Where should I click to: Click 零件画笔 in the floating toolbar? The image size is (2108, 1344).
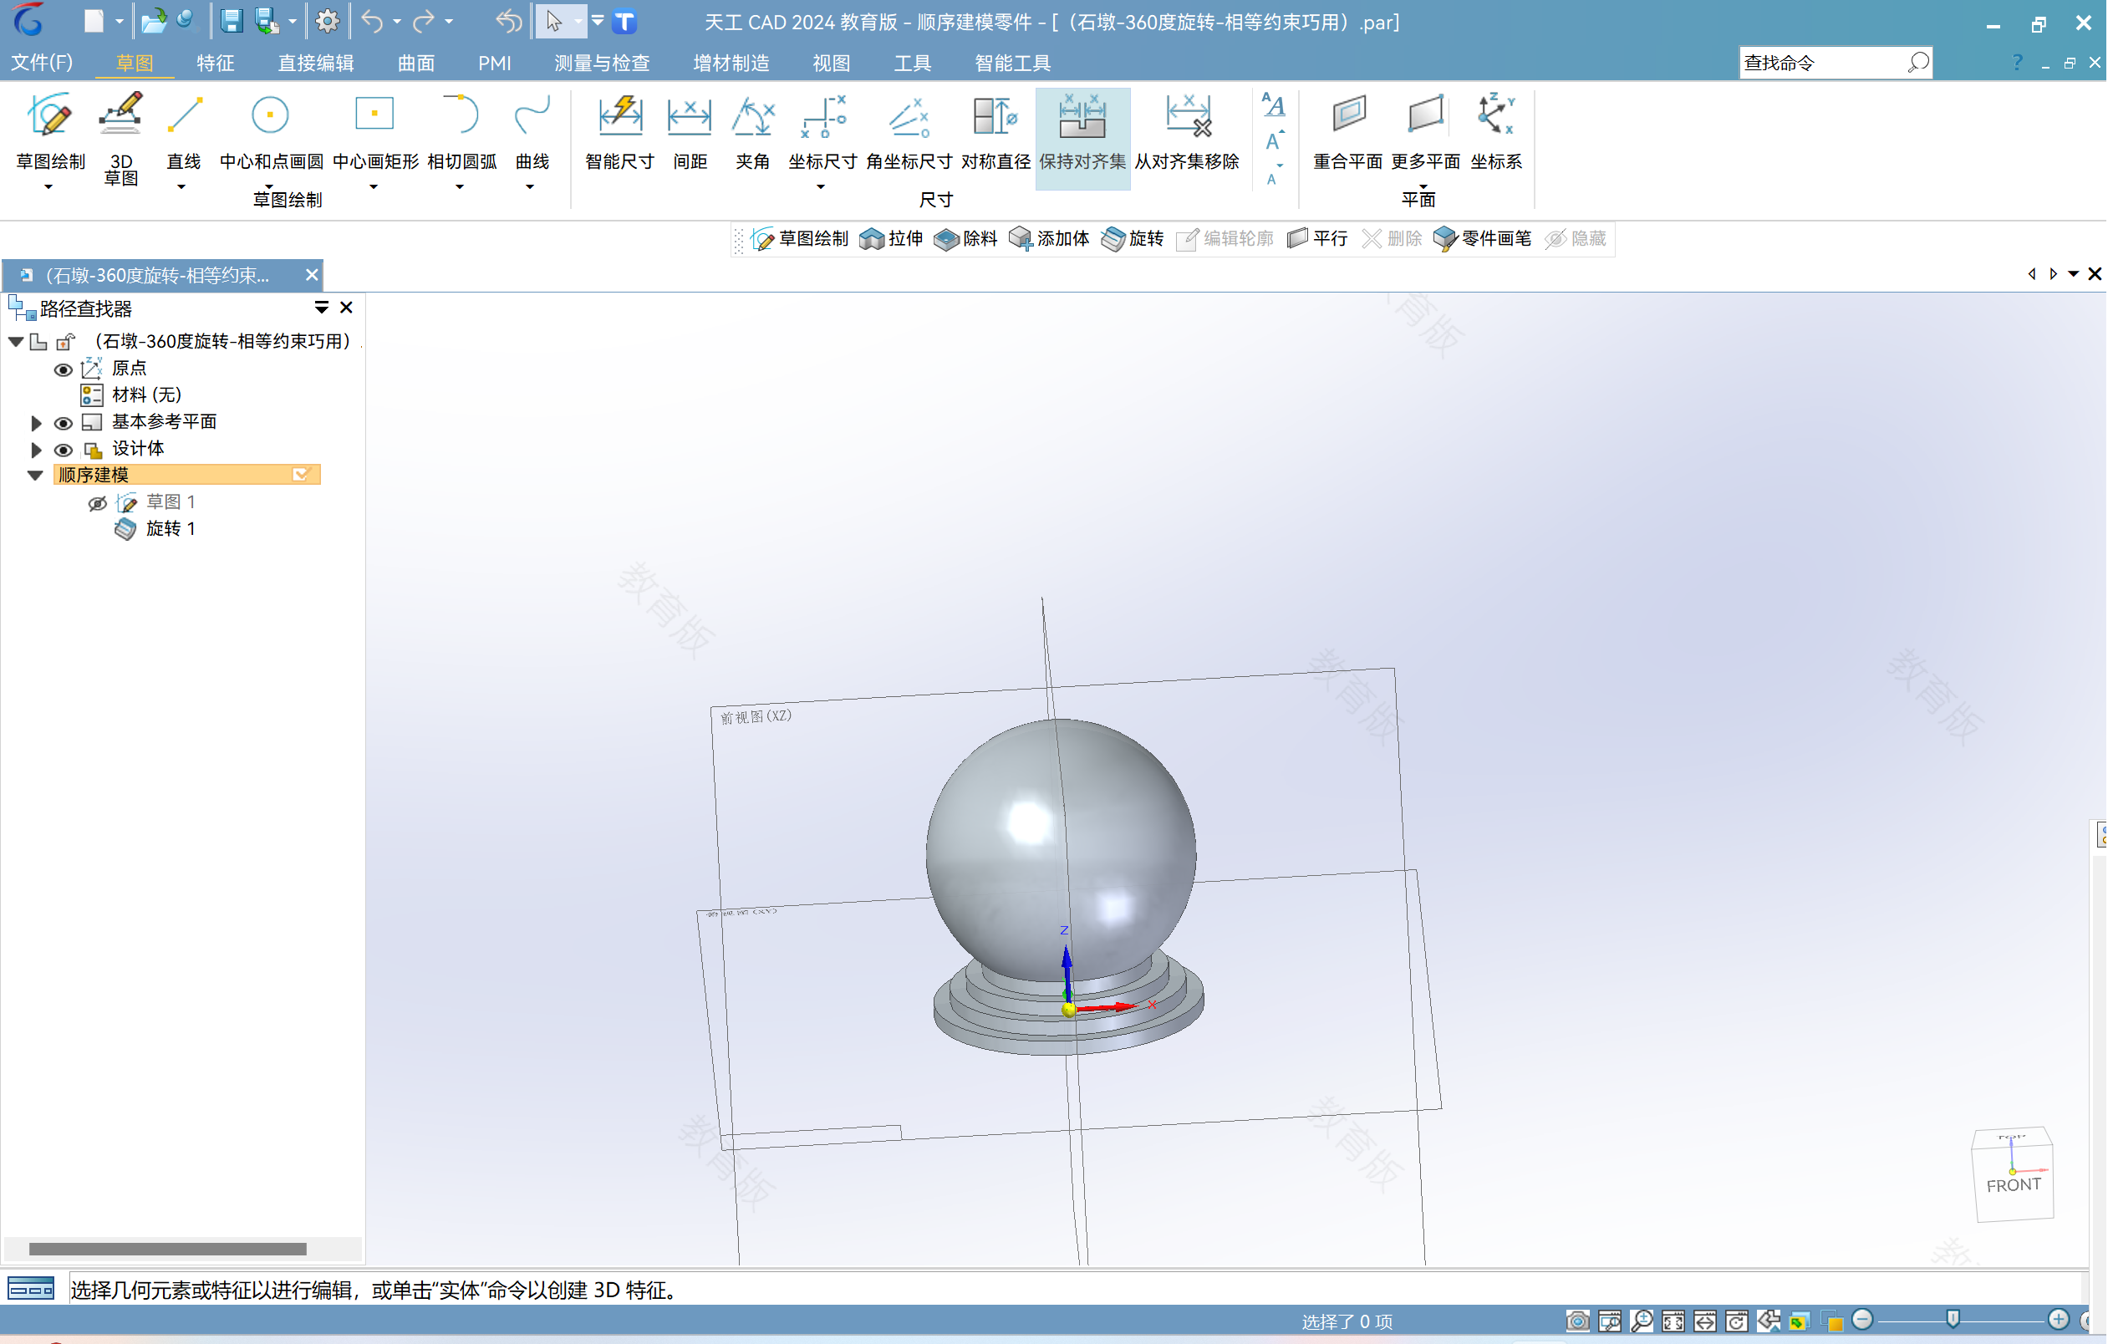point(1482,238)
